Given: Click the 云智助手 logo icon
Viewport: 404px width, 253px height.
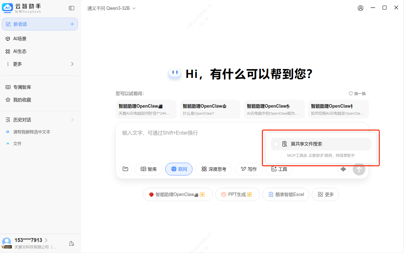Looking at the screenshot, I should [7, 8].
